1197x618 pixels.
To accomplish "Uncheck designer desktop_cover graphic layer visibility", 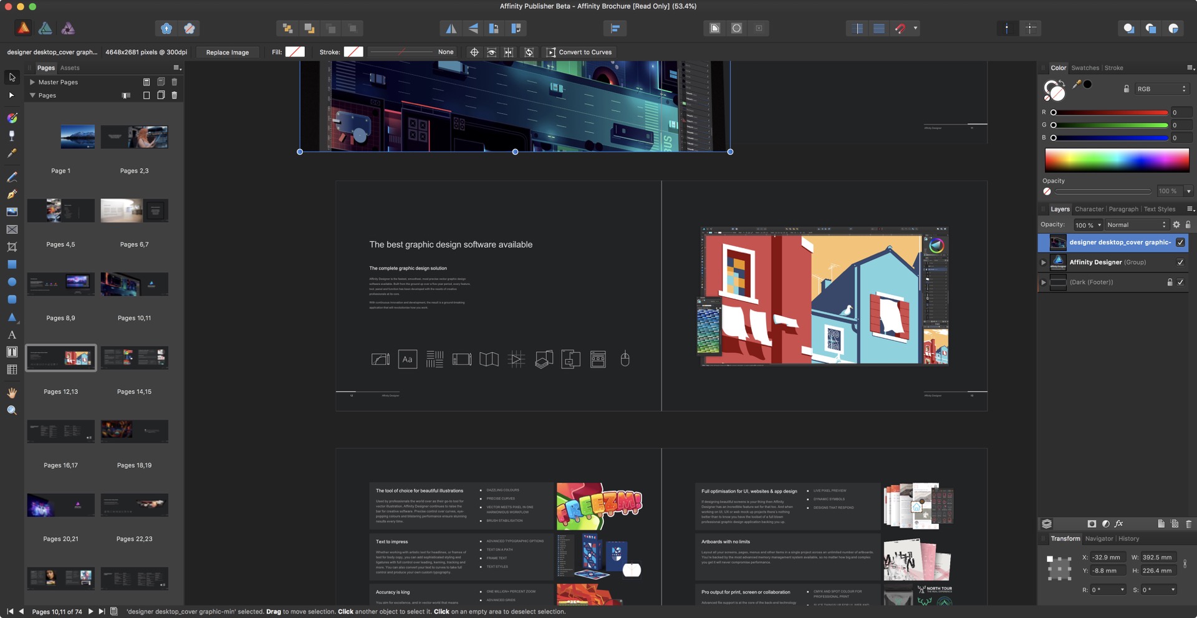I will tap(1180, 243).
